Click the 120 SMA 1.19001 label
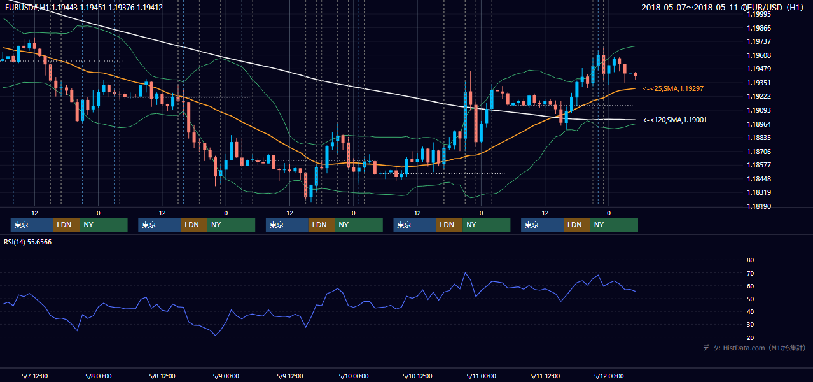Screen dimensions: 813x382 pos(674,120)
